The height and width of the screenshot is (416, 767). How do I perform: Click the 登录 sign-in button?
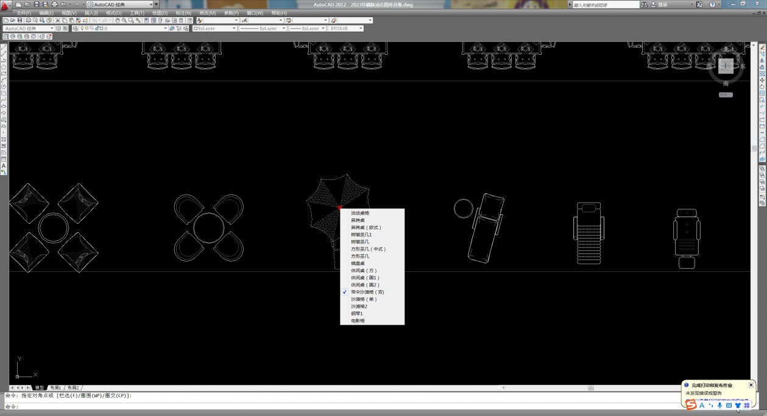pos(659,4)
